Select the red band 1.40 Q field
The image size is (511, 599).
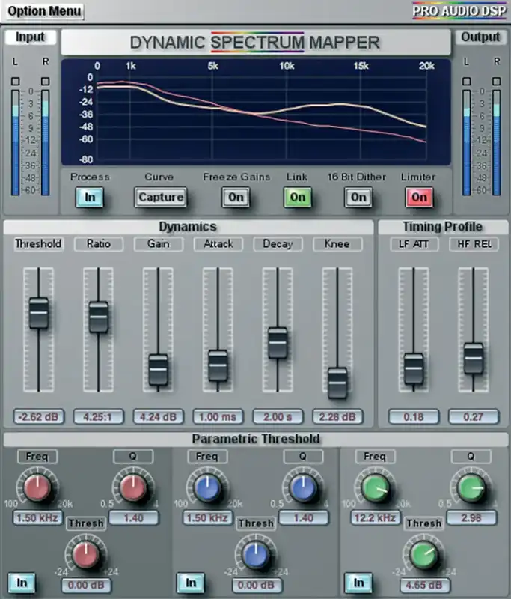134,518
